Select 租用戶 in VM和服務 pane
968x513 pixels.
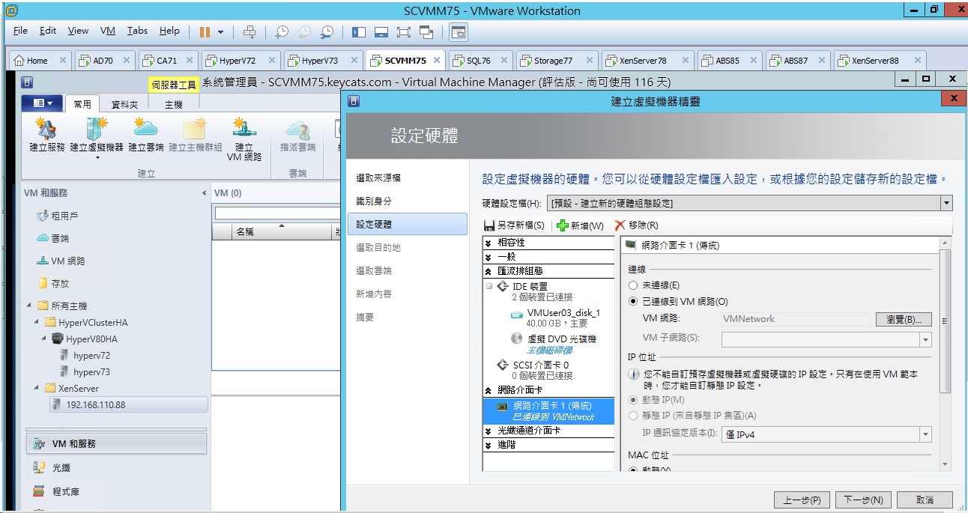click(x=64, y=216)
